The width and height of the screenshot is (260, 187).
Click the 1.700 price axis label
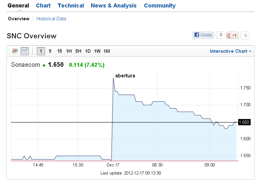pyautogui.click(x=245, y=105)
